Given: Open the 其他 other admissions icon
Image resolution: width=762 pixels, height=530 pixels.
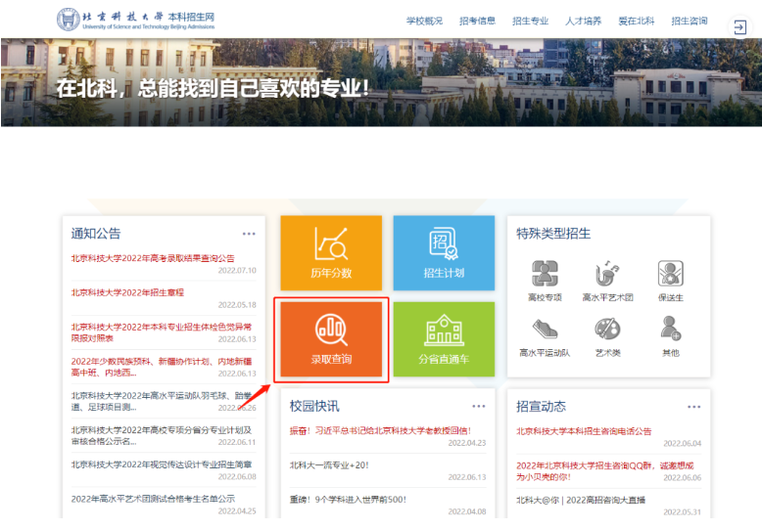Looking at the screenshot, I should tap(671, 334).
